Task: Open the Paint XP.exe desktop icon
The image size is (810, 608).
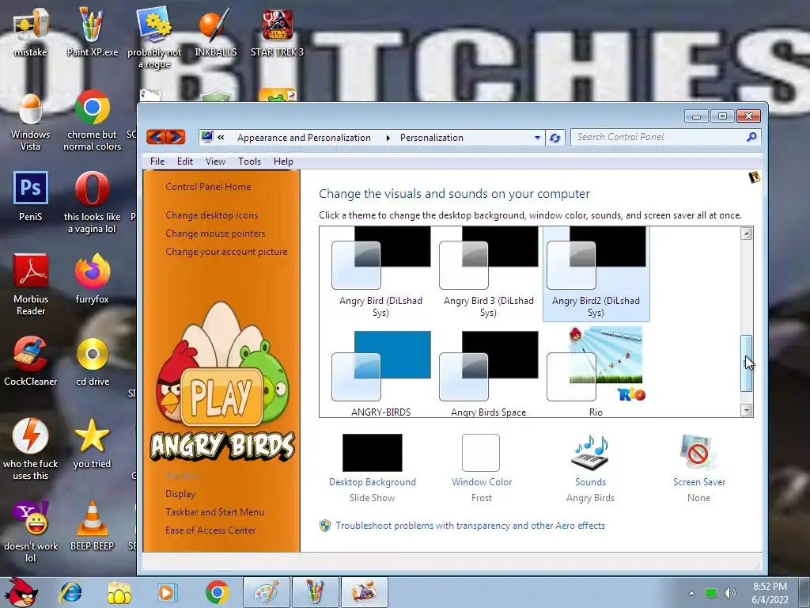Action: pos(92,32)
